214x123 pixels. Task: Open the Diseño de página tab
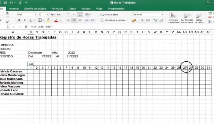[35, 9]
